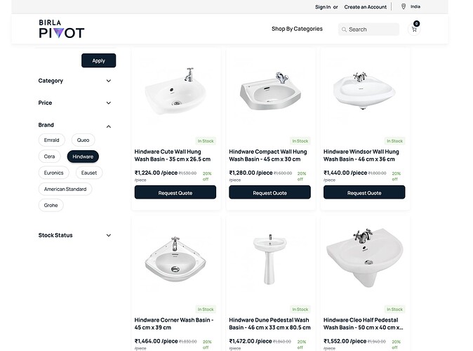Toggle the American Standard brand filter

65,189
